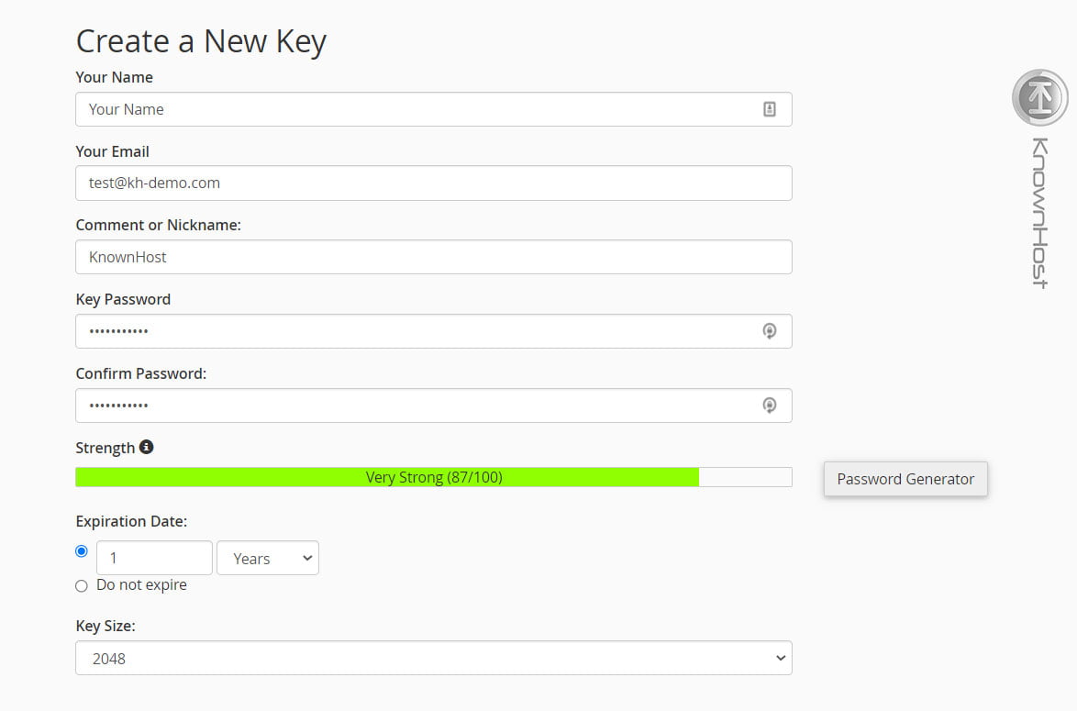Image resolution: width=1077 pixels, height=711 pixels.
Task: Click the Create a New Key heading
Action: 201,41
